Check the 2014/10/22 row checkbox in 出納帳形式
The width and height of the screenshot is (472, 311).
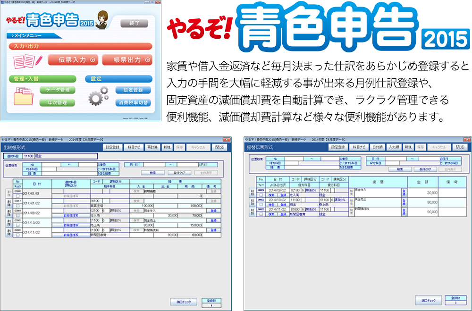pos(18,225)
